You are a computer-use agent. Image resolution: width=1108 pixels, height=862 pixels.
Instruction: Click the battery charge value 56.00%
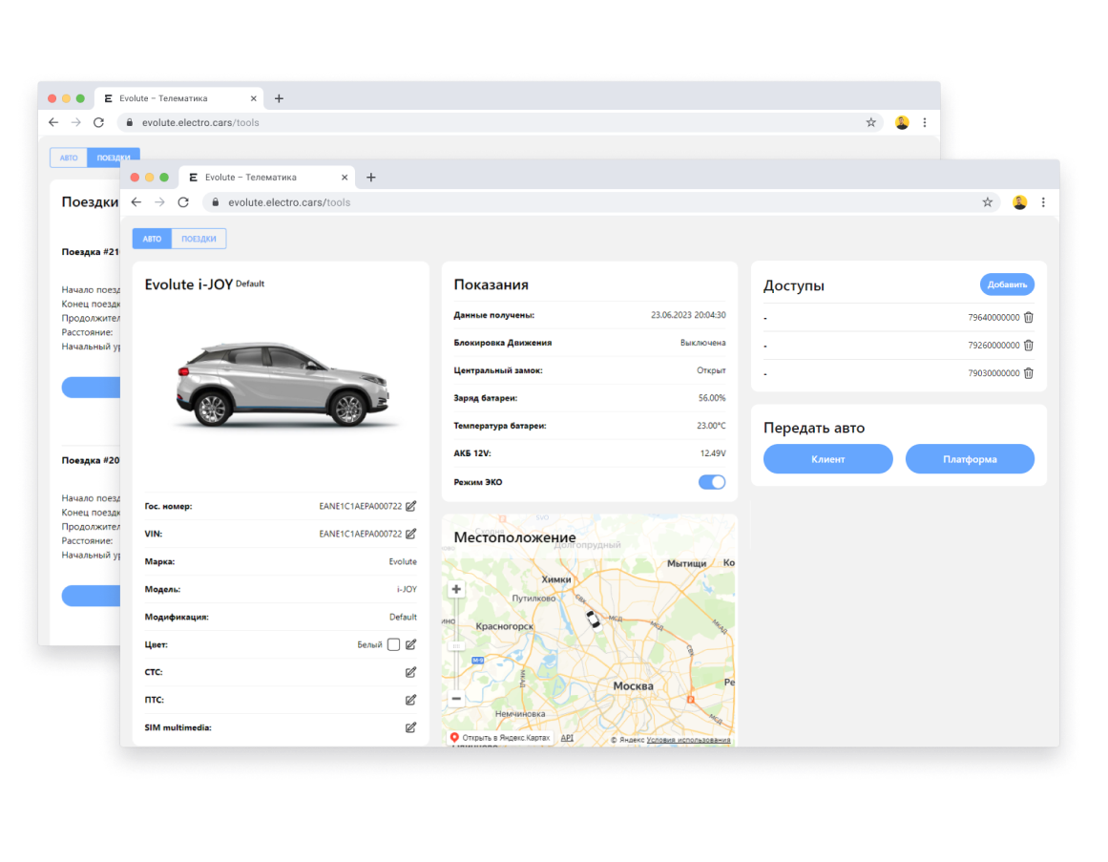point(712,398)
